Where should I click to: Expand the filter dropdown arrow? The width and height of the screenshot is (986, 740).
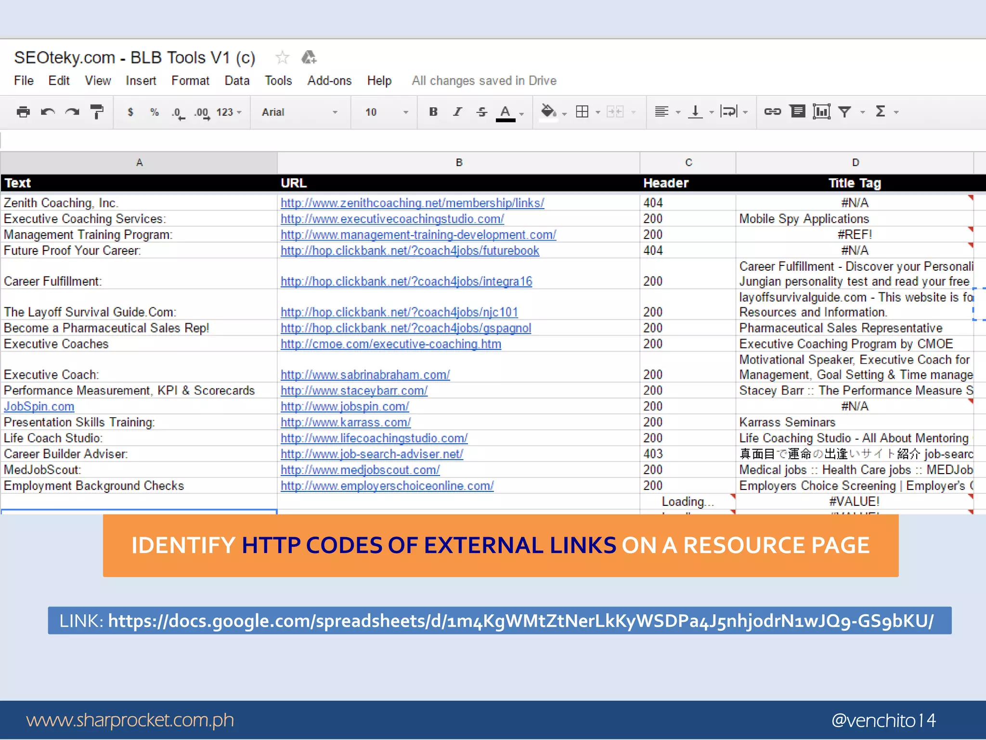[863, 112]
